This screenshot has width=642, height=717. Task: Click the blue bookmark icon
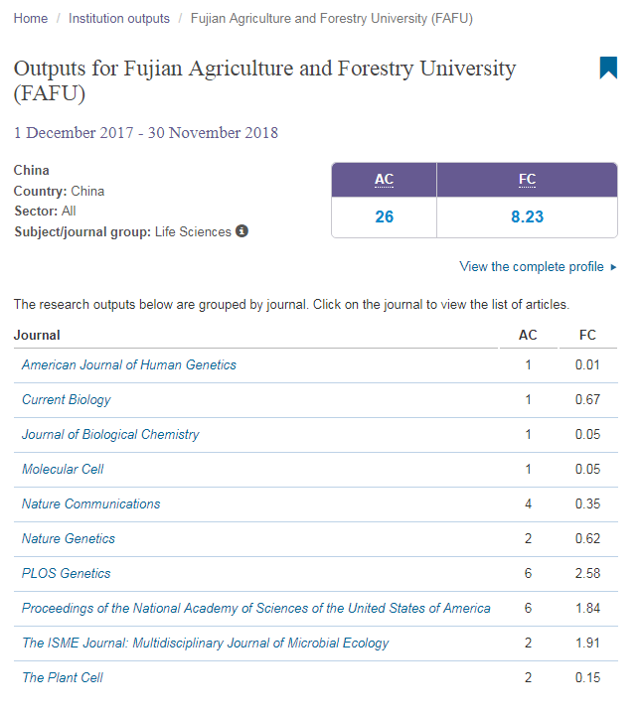[608, 68]
